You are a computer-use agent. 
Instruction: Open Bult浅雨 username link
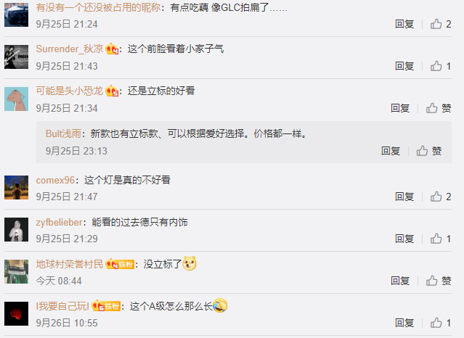click(x=63, y=133)
